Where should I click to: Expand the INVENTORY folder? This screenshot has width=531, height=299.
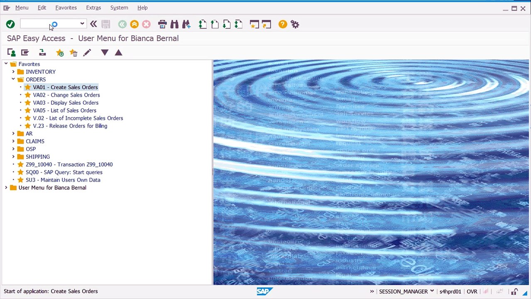click(13, 72)
